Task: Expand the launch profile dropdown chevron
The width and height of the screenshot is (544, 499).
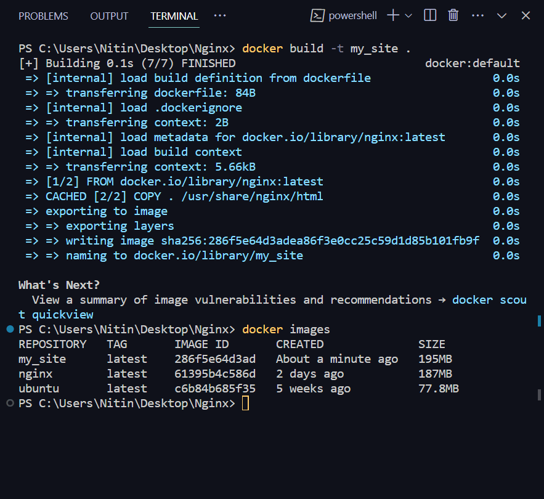Action: coord(408,16)
